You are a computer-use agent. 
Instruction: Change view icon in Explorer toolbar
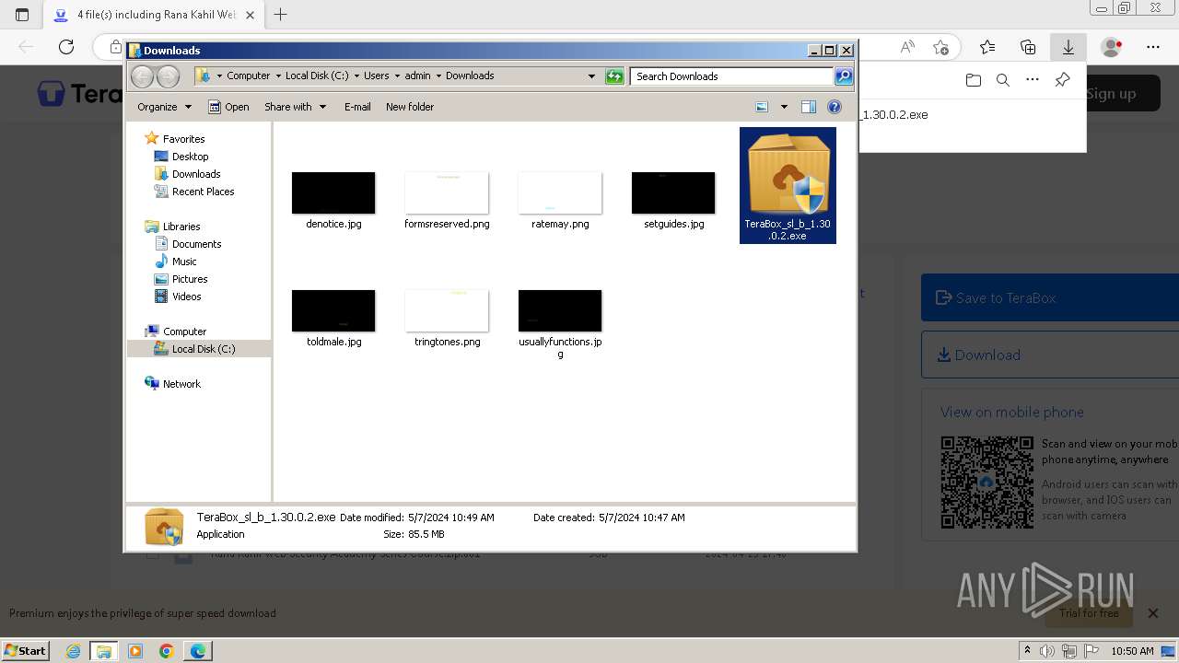coord(762,107)
